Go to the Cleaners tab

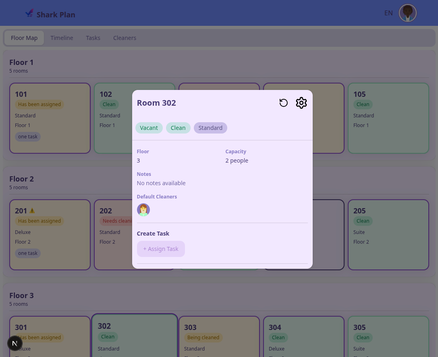pyautogui.click(x=125, y=38)
